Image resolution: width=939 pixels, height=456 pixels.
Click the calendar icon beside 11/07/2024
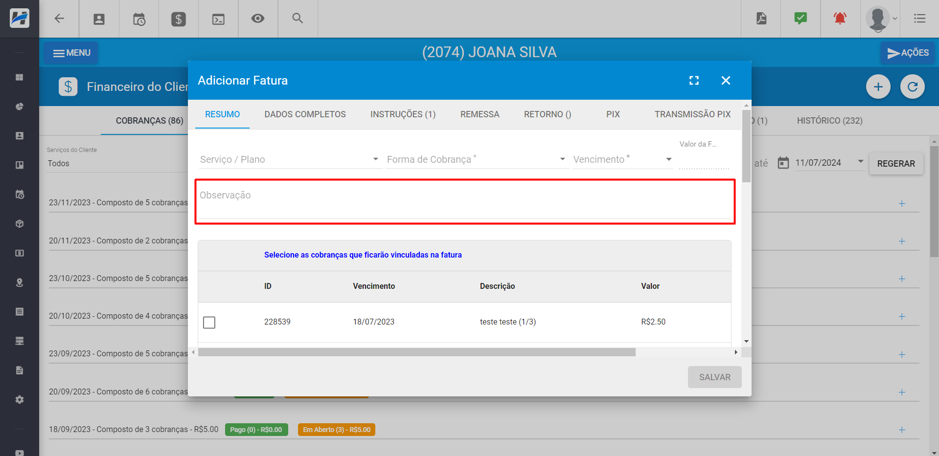[783, 163]
